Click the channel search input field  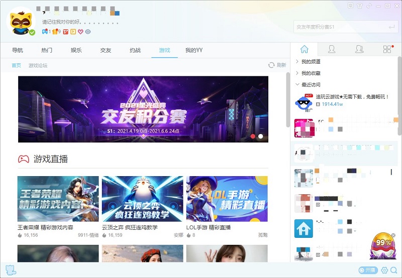pos(339,27)
